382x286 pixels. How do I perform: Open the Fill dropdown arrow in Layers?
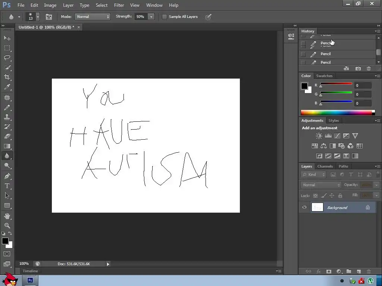click(376, 195)
